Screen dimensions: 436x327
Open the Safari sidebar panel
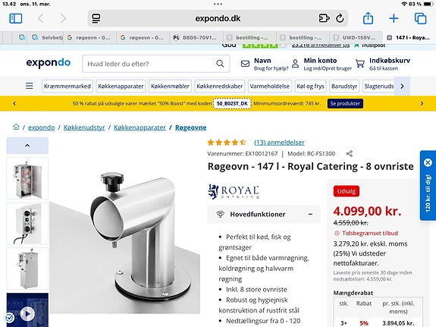(16, 19)
